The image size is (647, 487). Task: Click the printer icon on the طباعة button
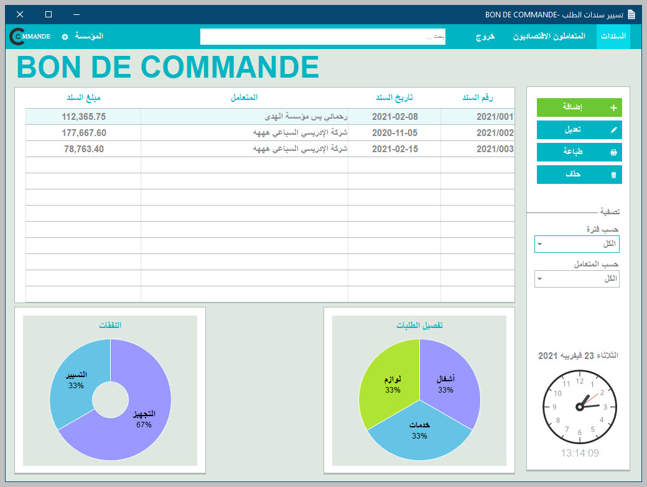click(613, 152)
